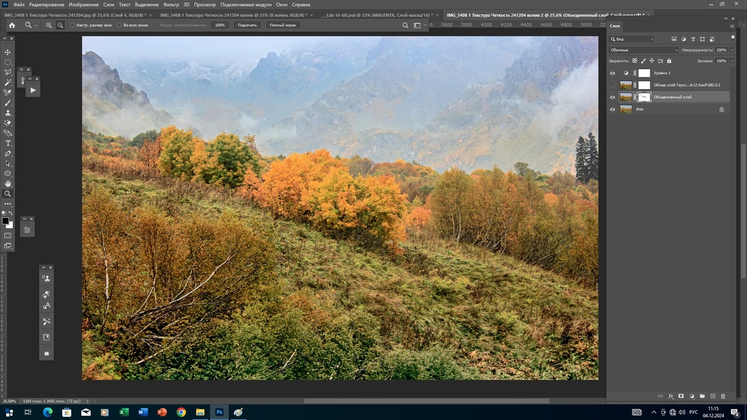Open the Edit Toolbar three-dots menu
This screenshot has height=420, width=747.
coord(8,203)
